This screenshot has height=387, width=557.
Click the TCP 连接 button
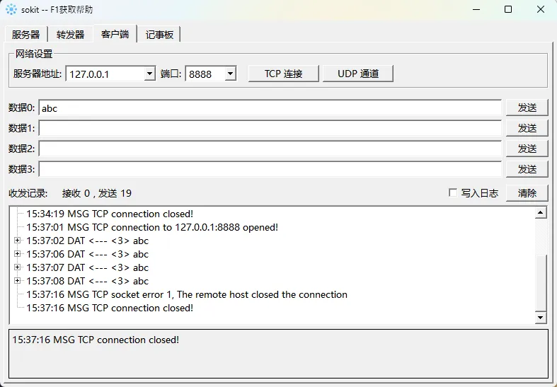click(x=283, y=74)
